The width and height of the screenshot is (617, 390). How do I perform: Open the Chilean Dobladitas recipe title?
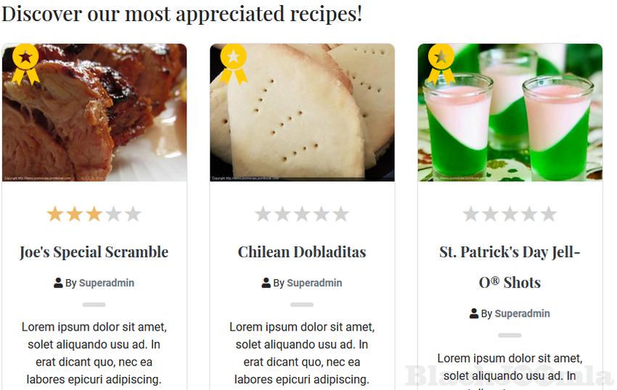(x=302, y=252)
